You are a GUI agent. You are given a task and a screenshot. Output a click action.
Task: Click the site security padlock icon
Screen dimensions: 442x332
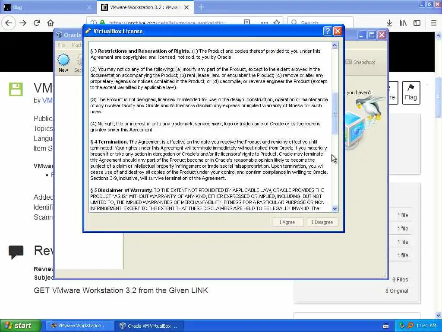(x=102, y=22)
